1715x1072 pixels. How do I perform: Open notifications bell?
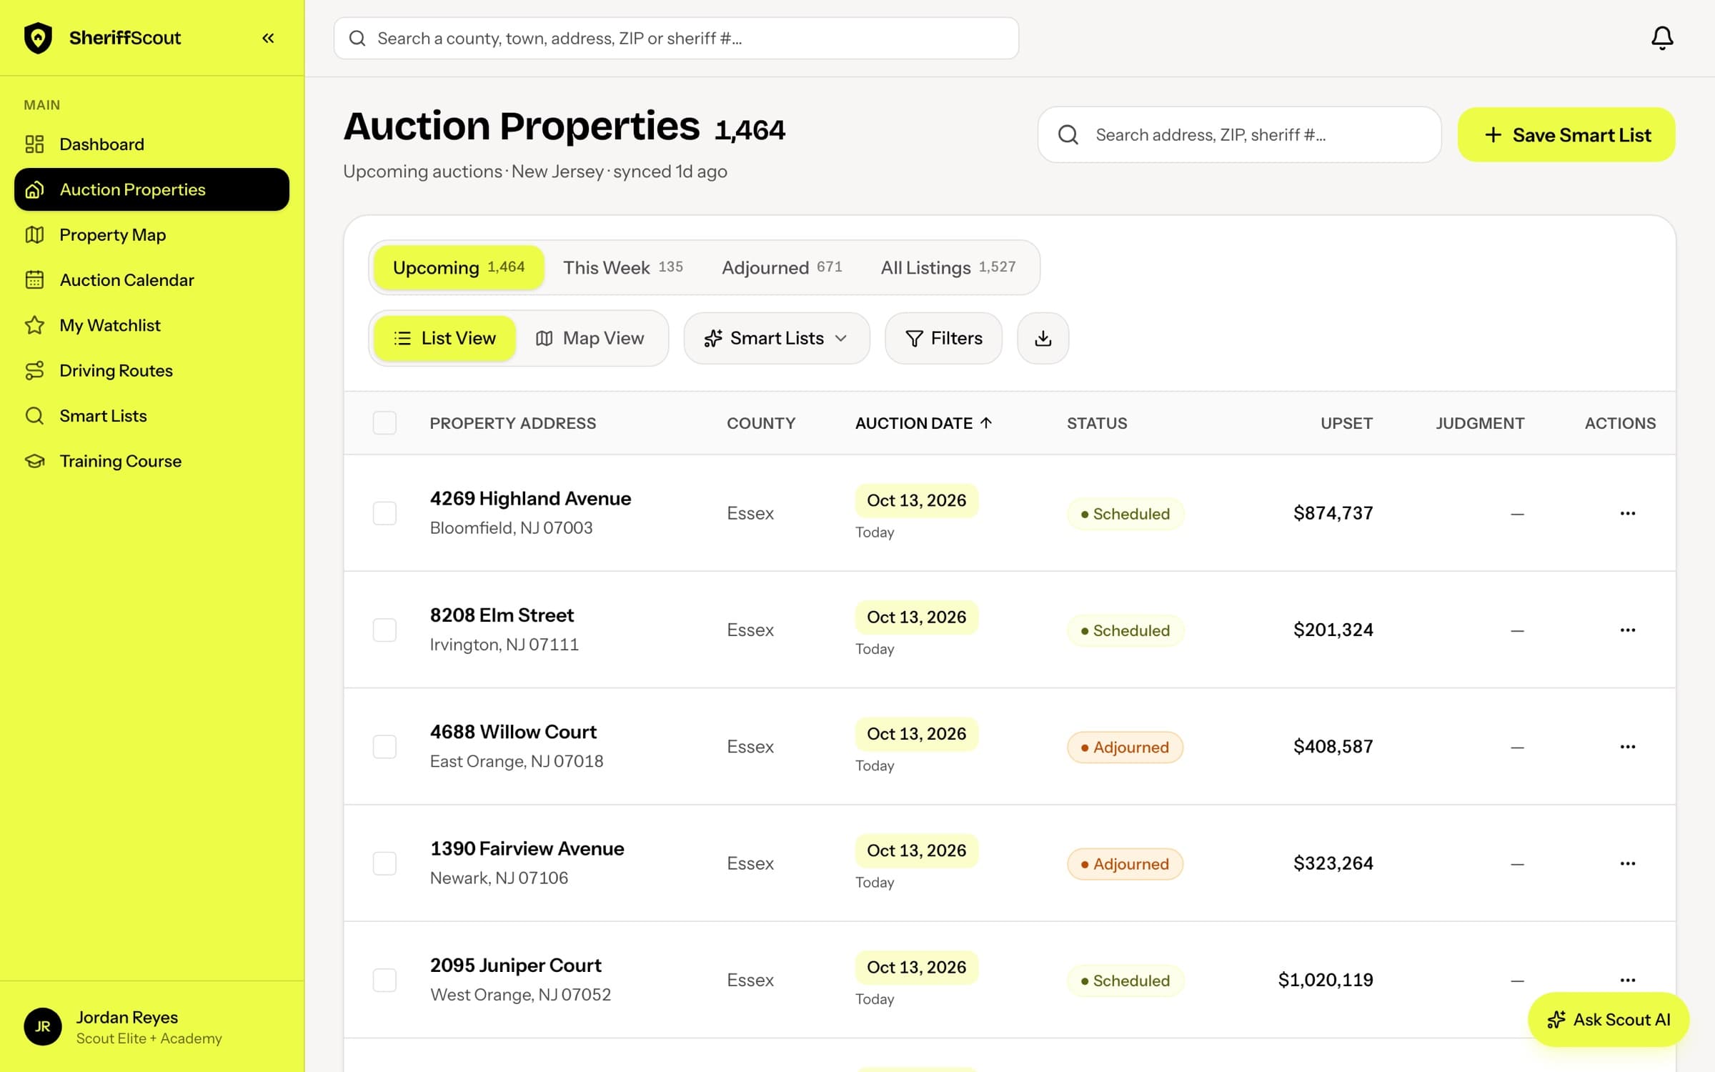point(1662,38)
